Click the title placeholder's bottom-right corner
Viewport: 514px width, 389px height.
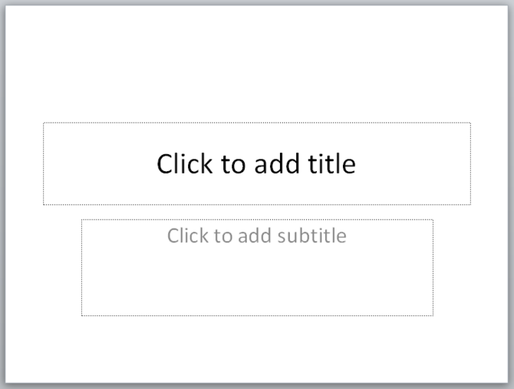(470, 205)
